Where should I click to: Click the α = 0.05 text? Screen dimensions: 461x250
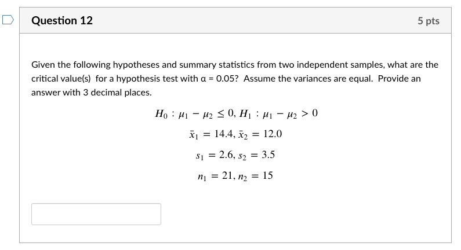(x=218, y=79)
